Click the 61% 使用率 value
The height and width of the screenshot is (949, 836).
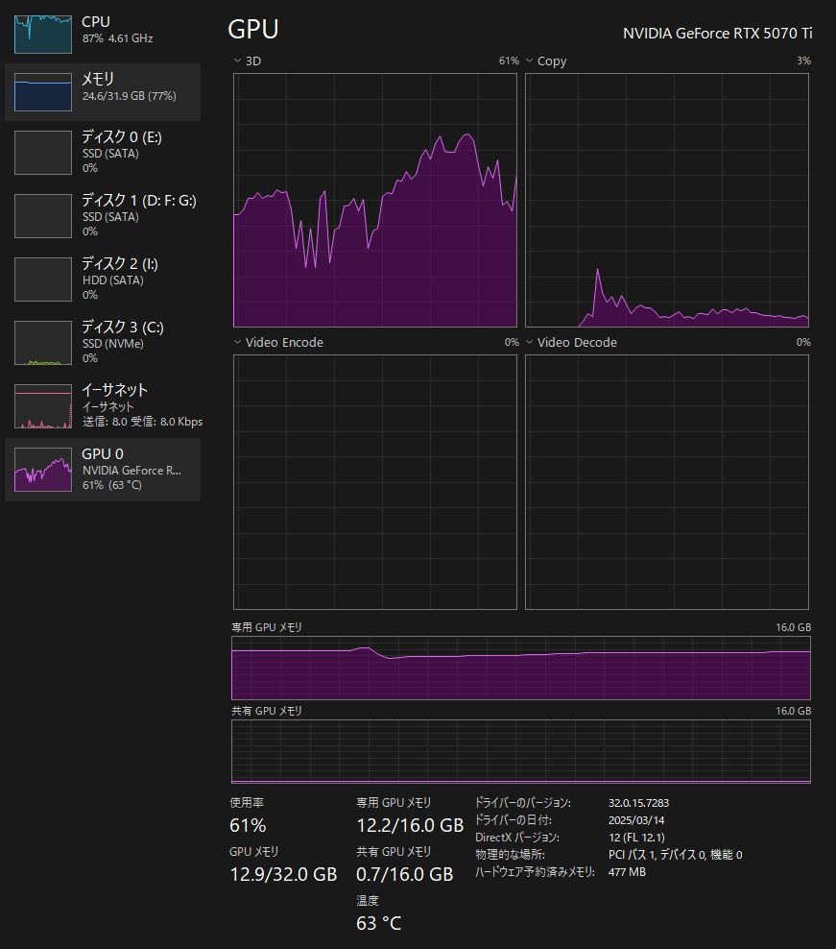248,825
